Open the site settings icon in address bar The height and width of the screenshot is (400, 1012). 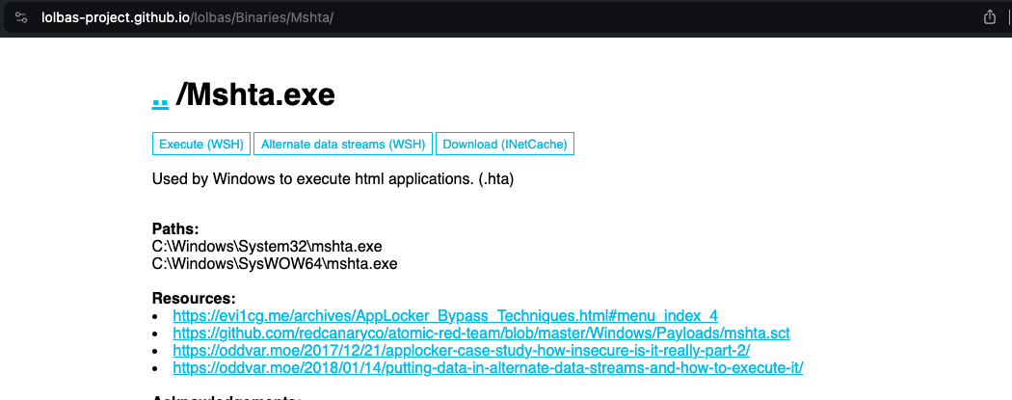click(x=21, y=17)
